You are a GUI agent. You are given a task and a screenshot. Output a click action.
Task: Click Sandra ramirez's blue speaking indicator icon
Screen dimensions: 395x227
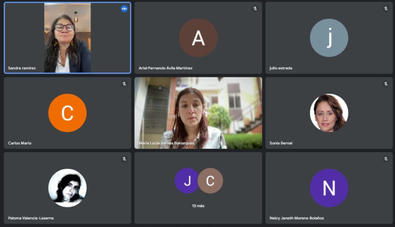(124, 9)
